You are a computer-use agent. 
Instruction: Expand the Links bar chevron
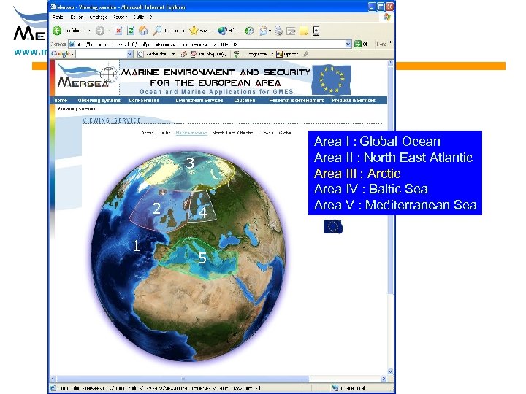(391, 42)
